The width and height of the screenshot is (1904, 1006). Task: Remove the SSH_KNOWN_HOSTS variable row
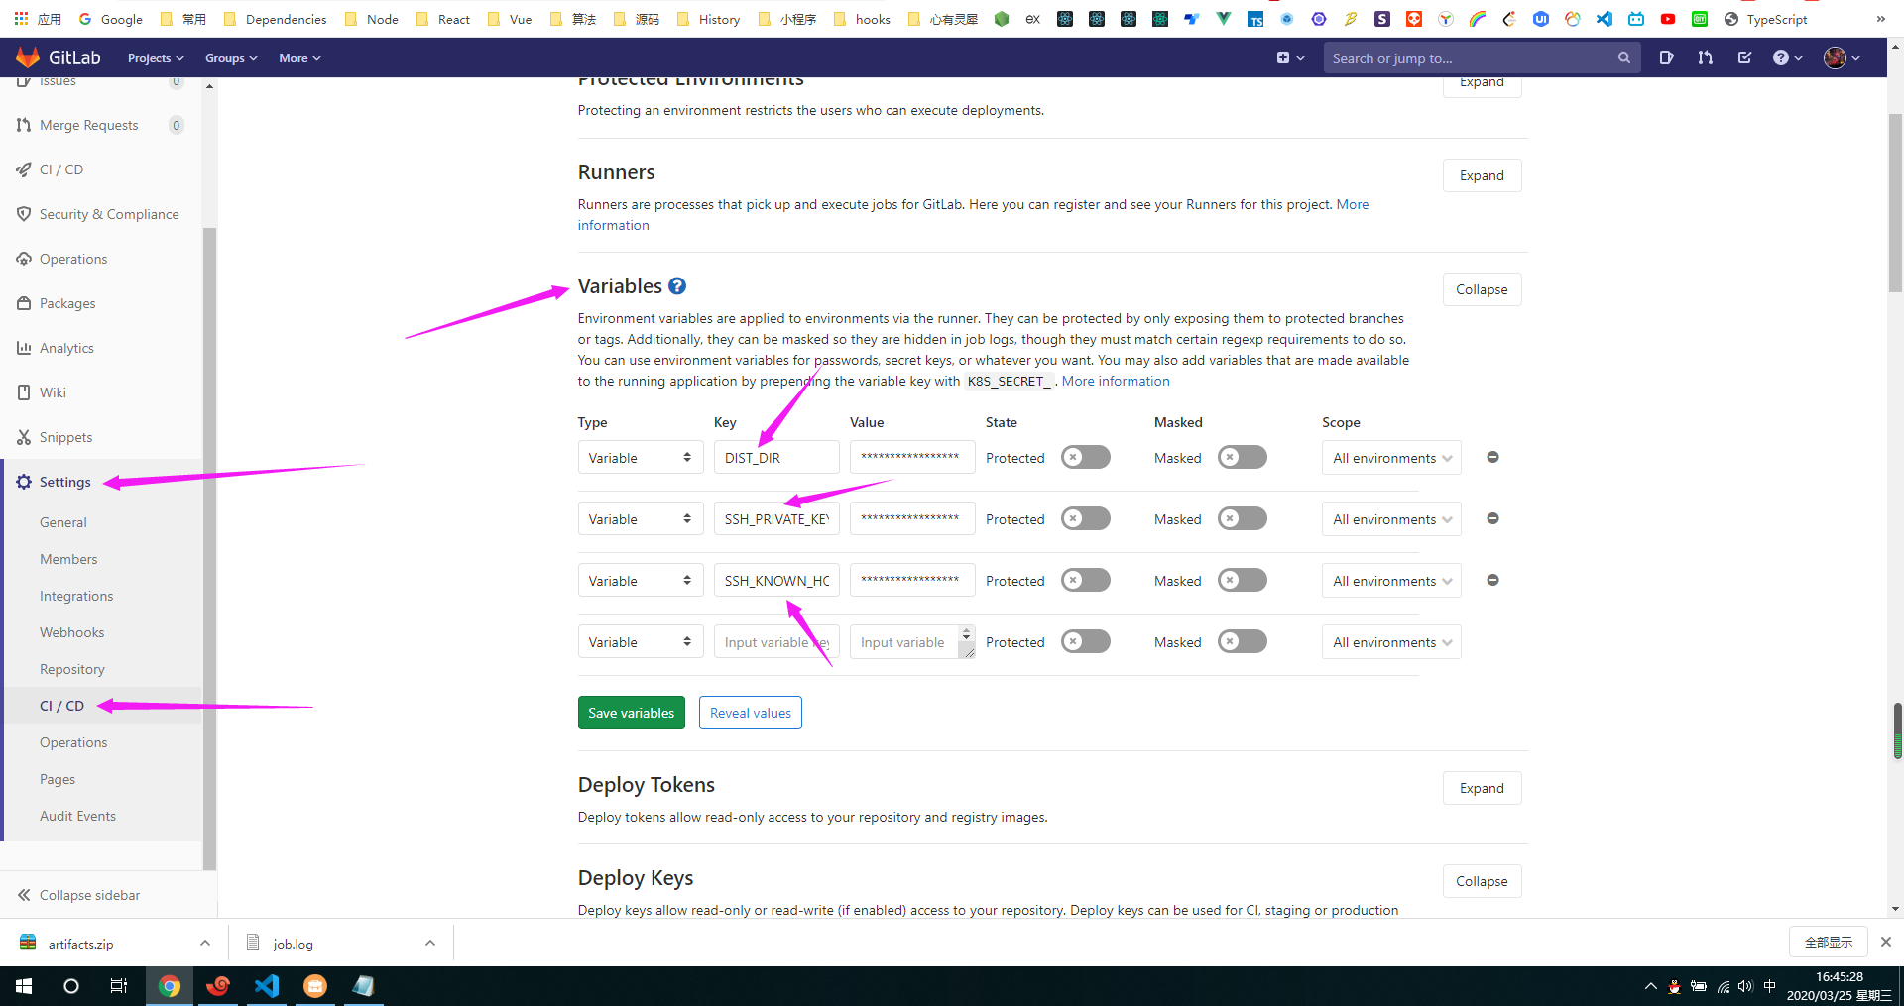pyautogui.click(x=1492, y=580)
